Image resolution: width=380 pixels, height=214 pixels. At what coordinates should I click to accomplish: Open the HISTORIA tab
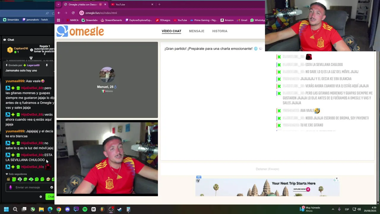(220, 31)
